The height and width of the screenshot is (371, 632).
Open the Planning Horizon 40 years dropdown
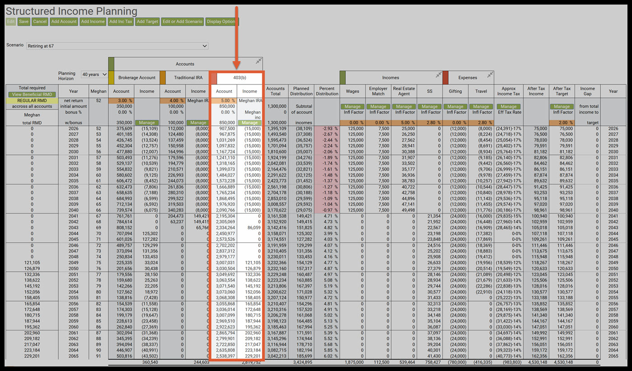tap(94, 74)
